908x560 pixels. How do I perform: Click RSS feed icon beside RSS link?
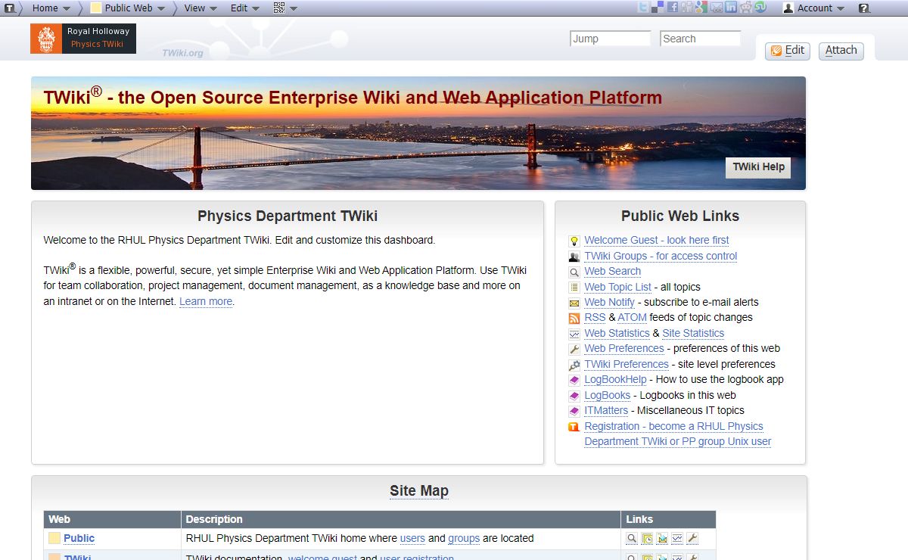574,319
